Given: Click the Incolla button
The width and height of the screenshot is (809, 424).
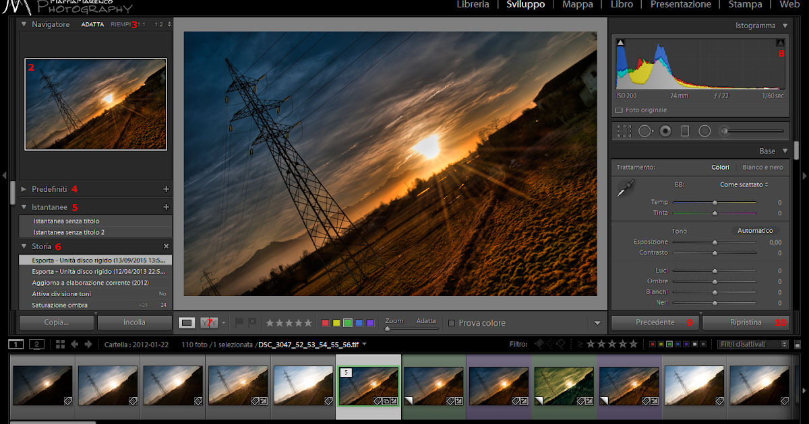Looking at the screenshot, I should point(134,322).
